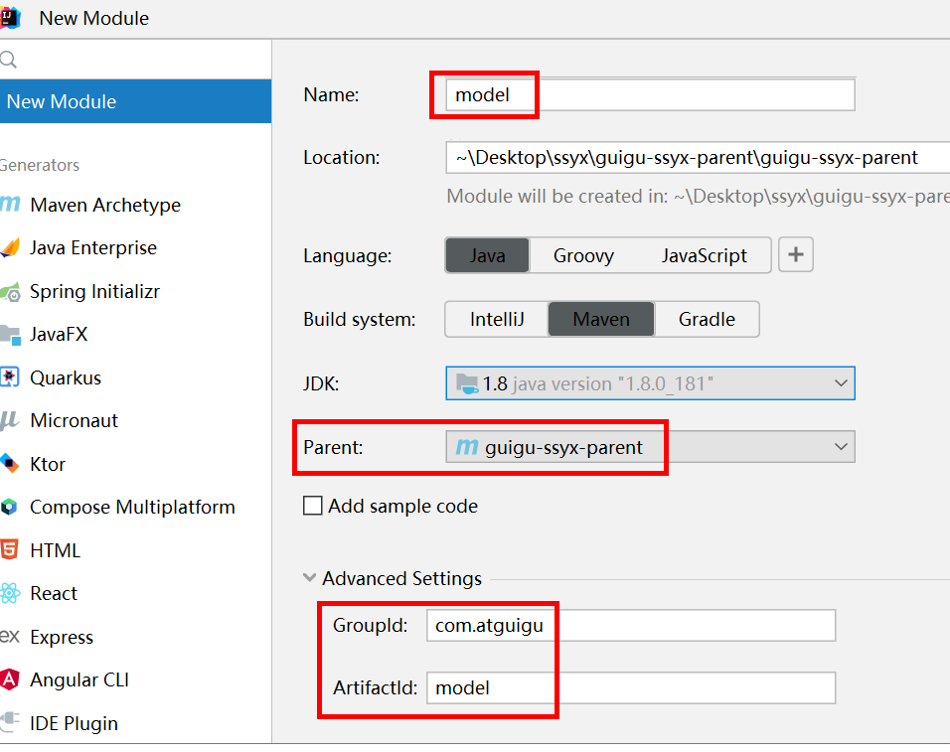Select the Quarkus generator icon
This screenshot has height=752, width=950.
(10, 377)
